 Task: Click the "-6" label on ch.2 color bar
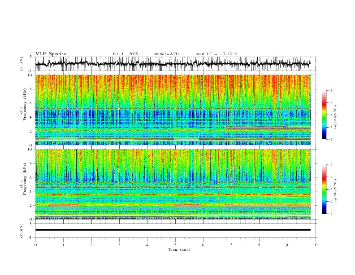[331, 201]
